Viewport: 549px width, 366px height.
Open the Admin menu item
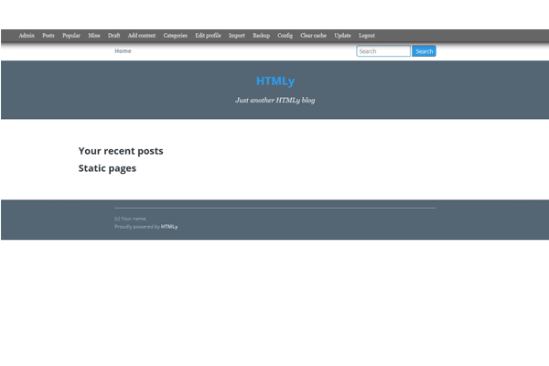[27, 36]
